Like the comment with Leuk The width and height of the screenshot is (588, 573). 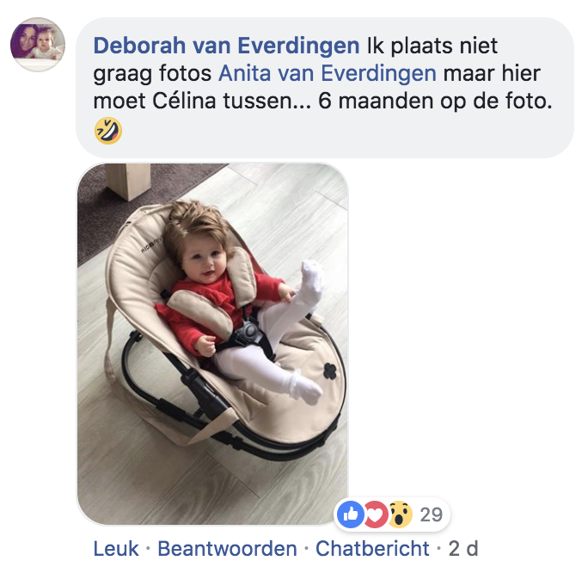[116, 549]
